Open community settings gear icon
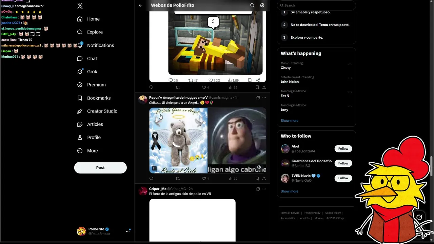The width and height of the screenshot is (434, 244). (262, 5)
